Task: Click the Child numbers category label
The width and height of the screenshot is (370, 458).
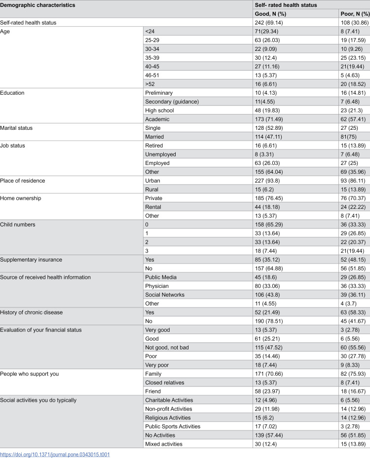Action: (x=18, y=225)
